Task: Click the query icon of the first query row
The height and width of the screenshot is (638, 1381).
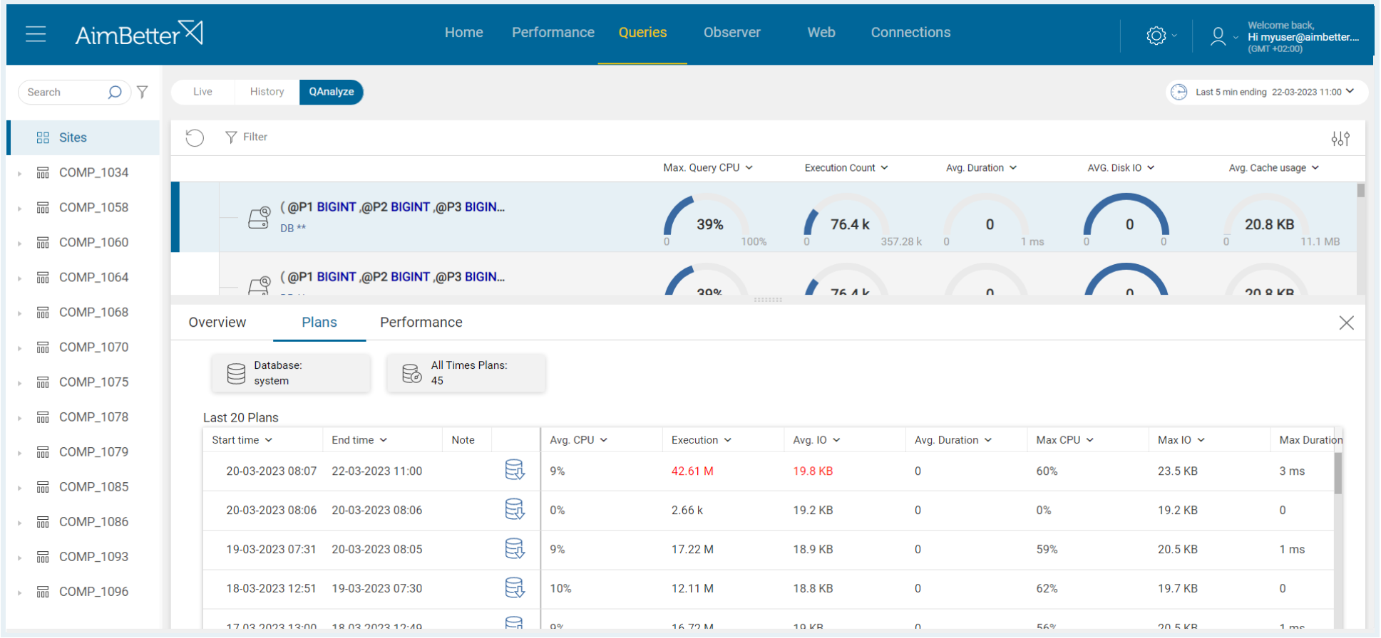Action: 260,217
